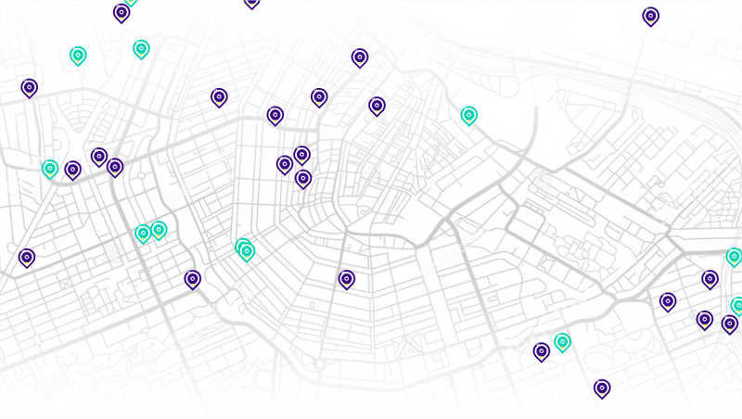Select the purple pin directly next to the west-side teal pin
This screenshot has height=419, width=742.
pos(73,171)
